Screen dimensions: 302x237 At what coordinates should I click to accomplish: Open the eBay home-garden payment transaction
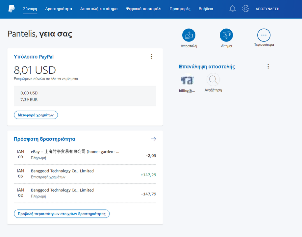[x=85, y=155]
